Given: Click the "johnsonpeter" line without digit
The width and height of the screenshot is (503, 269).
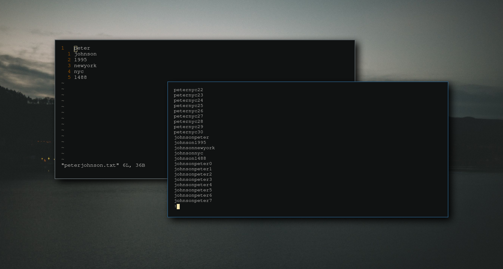Looking at the screenshot, I should (x=191, y=137).
